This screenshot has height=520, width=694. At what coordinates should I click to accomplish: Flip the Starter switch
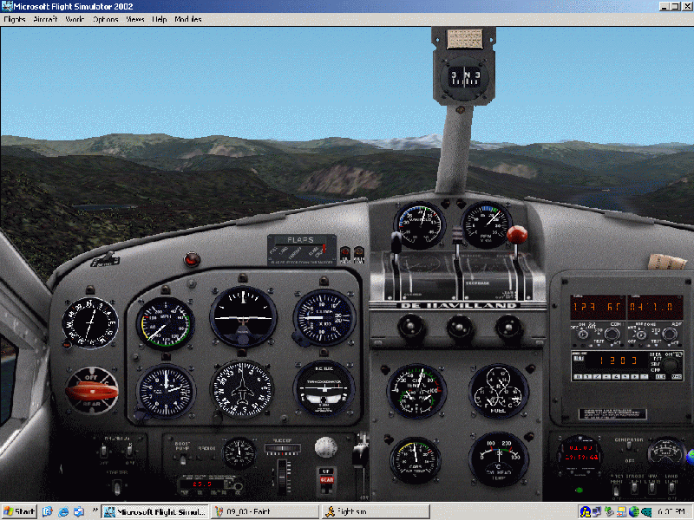pos(116,488)
